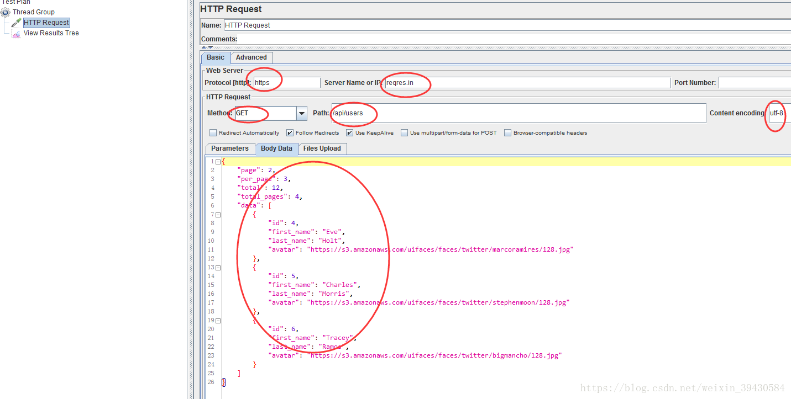Open the Body Data tab

point(276,148)
